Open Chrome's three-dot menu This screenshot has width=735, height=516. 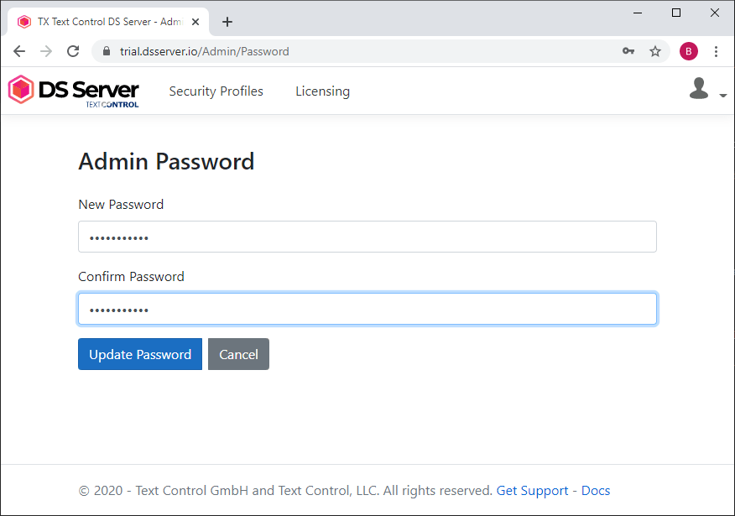(x=717, y=51)
